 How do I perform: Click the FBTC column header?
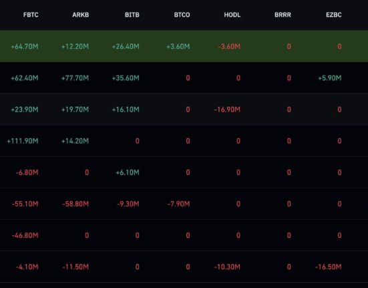(31, 15)
